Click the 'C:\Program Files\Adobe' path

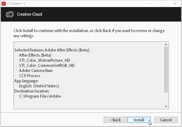click(40, 96)
